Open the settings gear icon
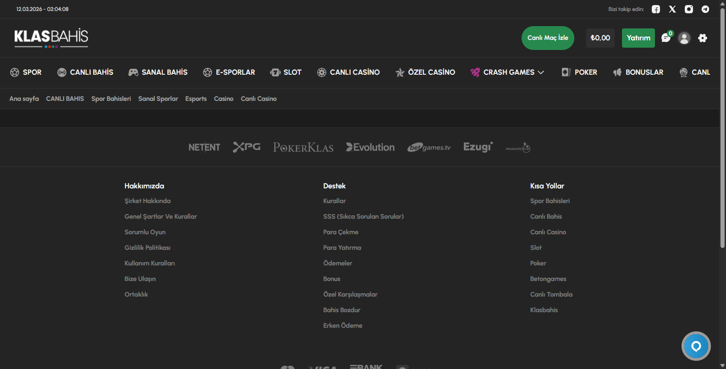Screen dimensions: 726x369 coord(703,38)
